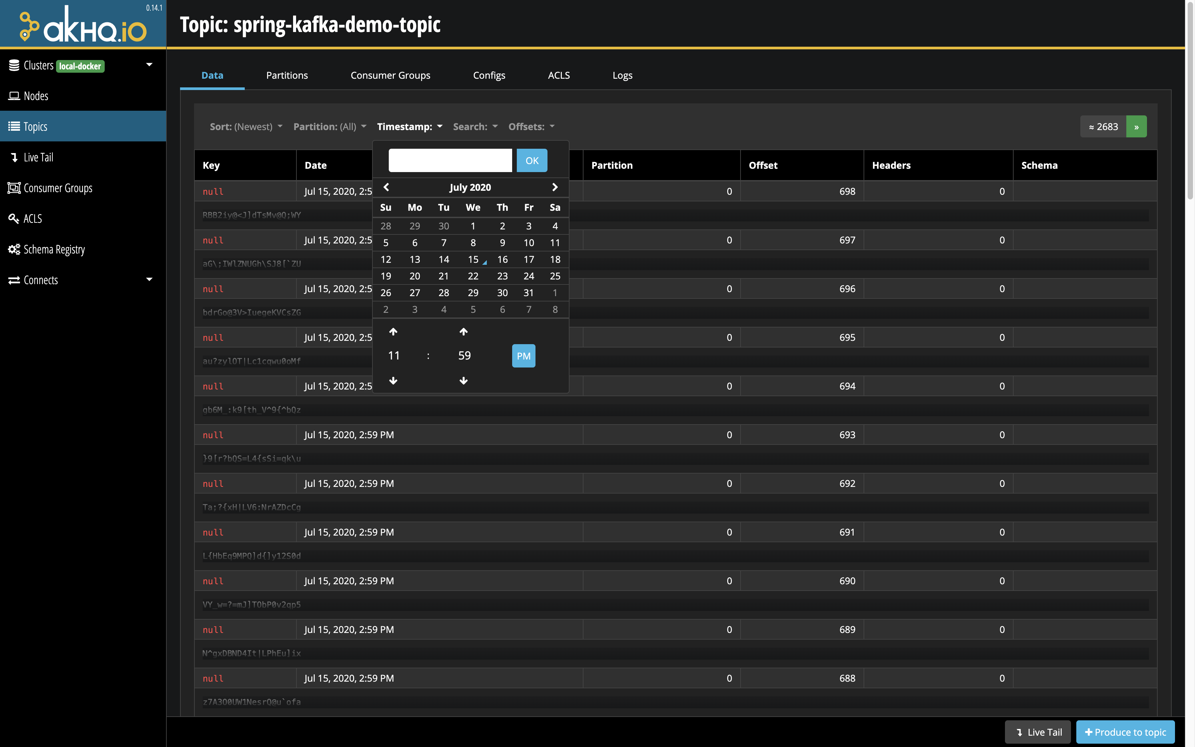Go to previous month in calendar
1195x747 pixels.
[x=387, y=187]
